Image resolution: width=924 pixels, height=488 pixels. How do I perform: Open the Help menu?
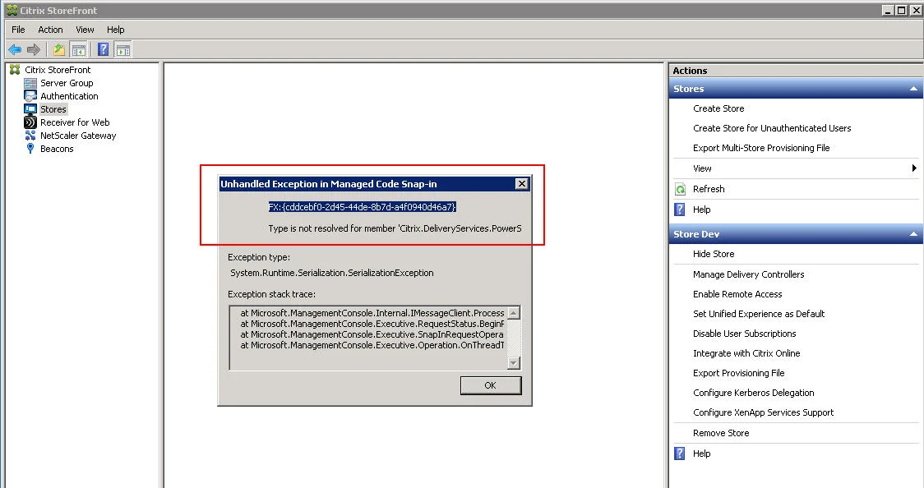click(115, 30)
